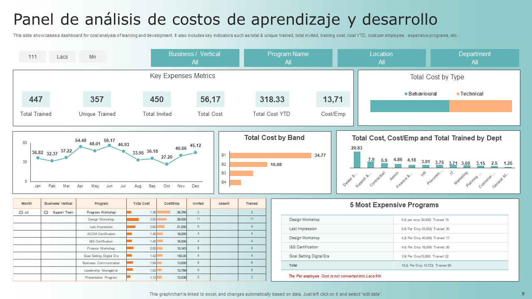Click the Trained column header
This screenshot has height=299, width=532.
click(252, 203)
